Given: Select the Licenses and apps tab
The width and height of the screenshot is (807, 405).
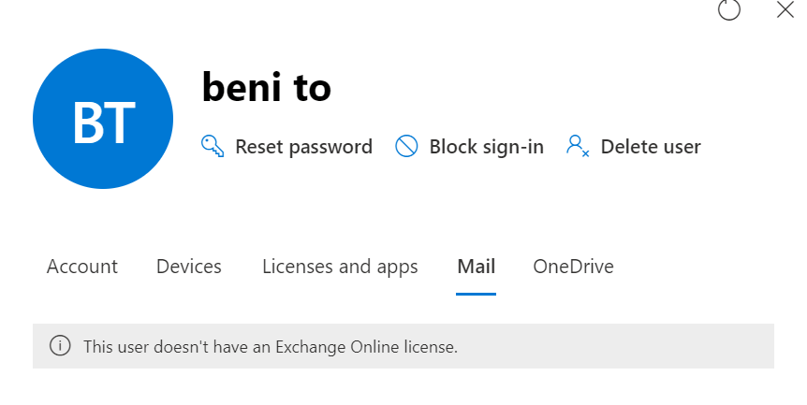Looking at the screenshot, I should [340, 267].
